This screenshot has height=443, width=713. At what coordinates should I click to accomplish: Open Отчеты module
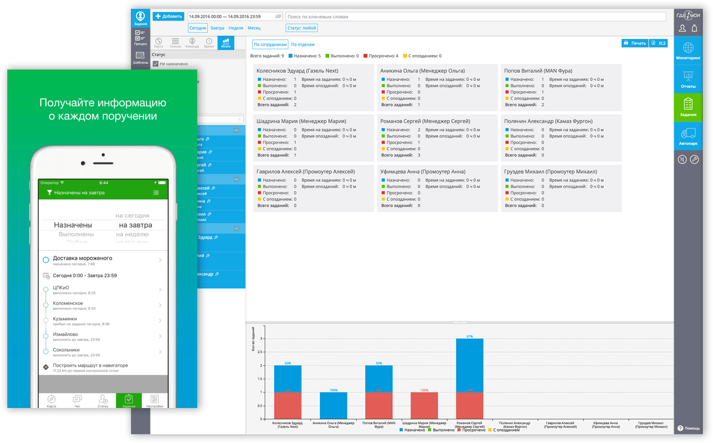[x=688, y=79]
